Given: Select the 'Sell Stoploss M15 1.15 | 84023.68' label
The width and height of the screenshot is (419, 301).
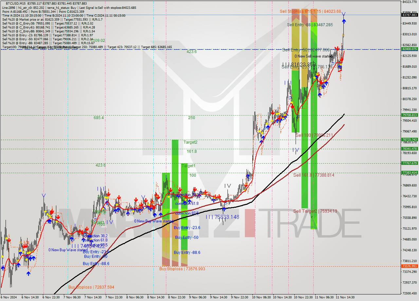Looking at the screenshot, I should click(x=310, y=11).
